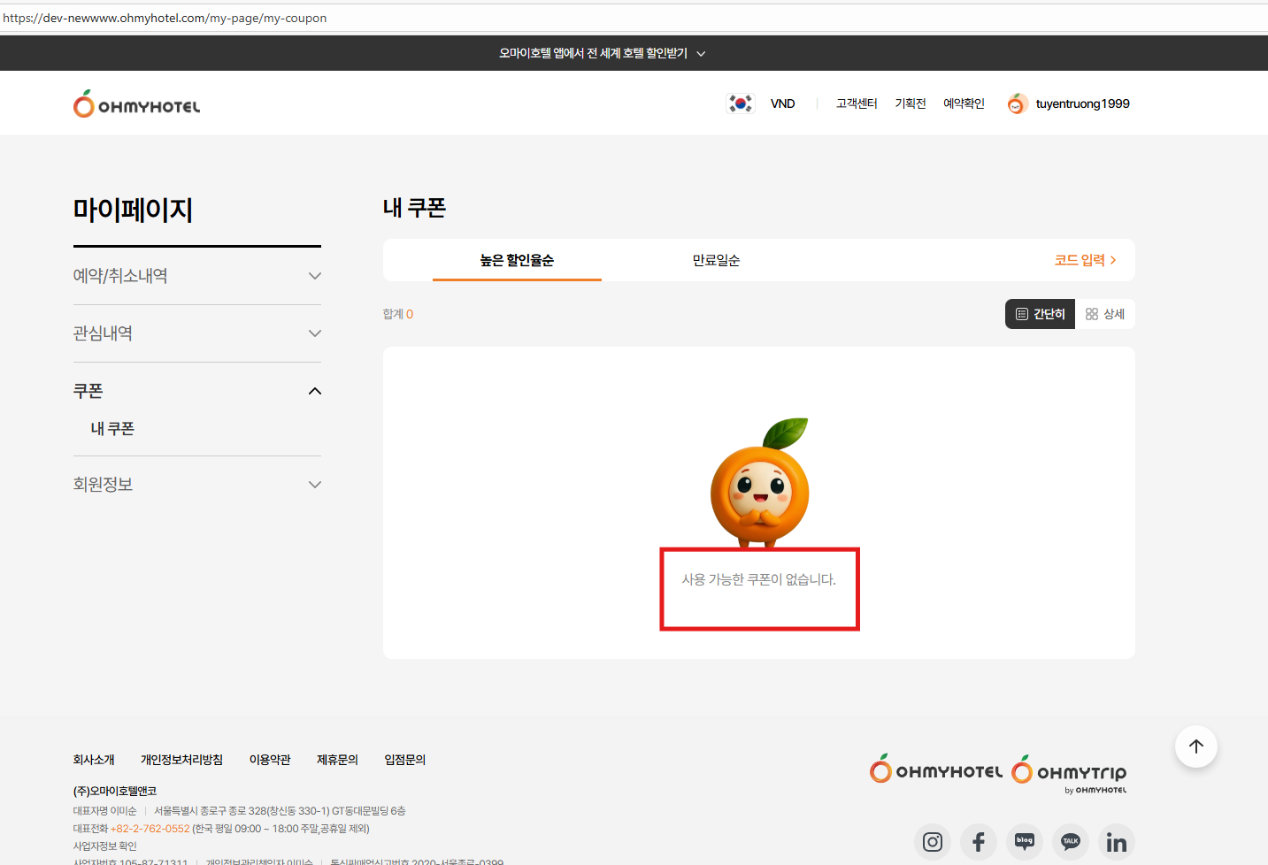Click the footer OHMYTRIP logo
1268x865 pixels.
[1069, 772]
